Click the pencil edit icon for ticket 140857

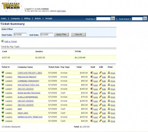[x=101, y=89]
